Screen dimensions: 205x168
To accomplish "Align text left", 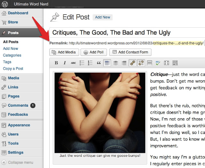I will pos(107,63).
